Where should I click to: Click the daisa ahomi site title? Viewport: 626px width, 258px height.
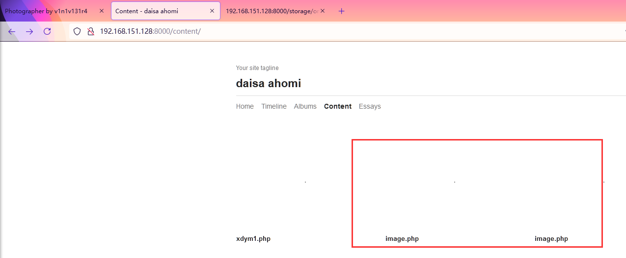click(269, 83)
